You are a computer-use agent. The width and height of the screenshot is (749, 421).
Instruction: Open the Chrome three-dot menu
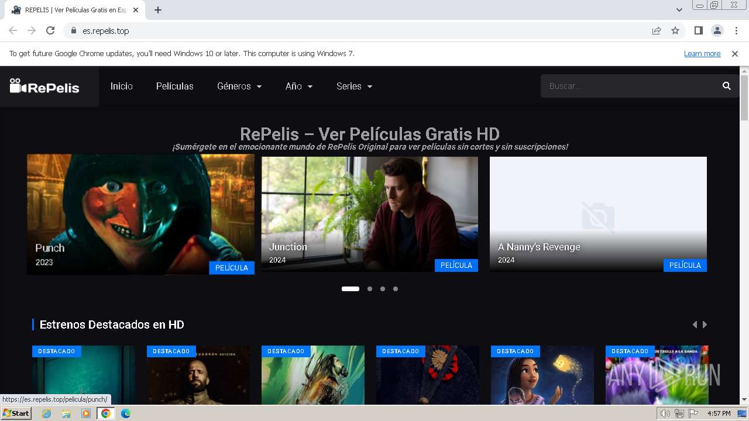click(736, 31)
